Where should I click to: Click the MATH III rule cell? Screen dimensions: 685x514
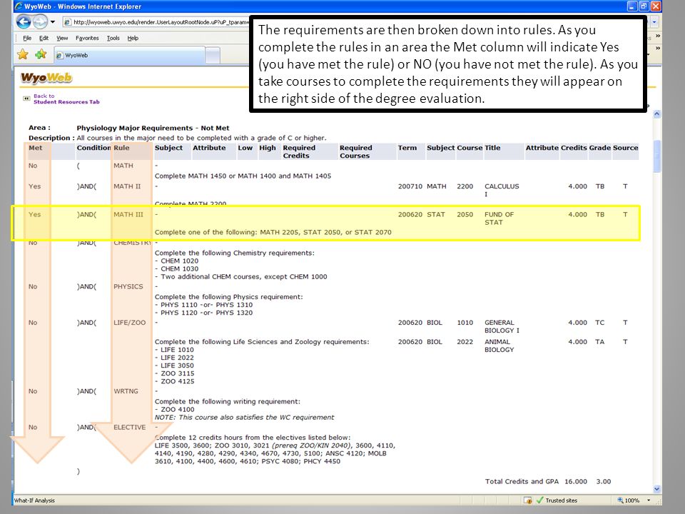click(128, 215)
